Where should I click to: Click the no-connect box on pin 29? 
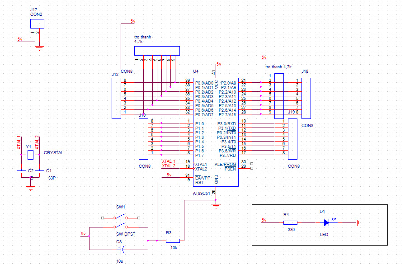(252, 168)
